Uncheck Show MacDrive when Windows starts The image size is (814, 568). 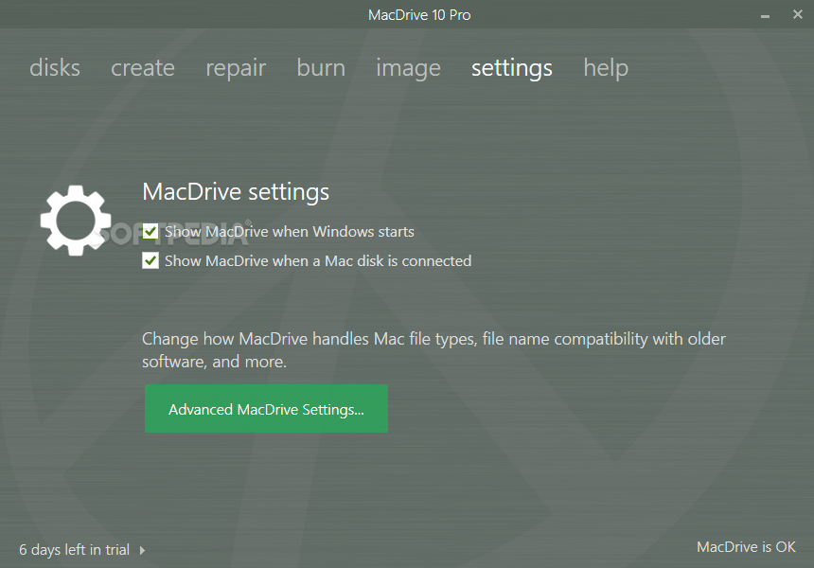point(150,232)
